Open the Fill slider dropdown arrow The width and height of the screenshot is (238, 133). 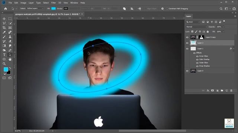point(223,32)
